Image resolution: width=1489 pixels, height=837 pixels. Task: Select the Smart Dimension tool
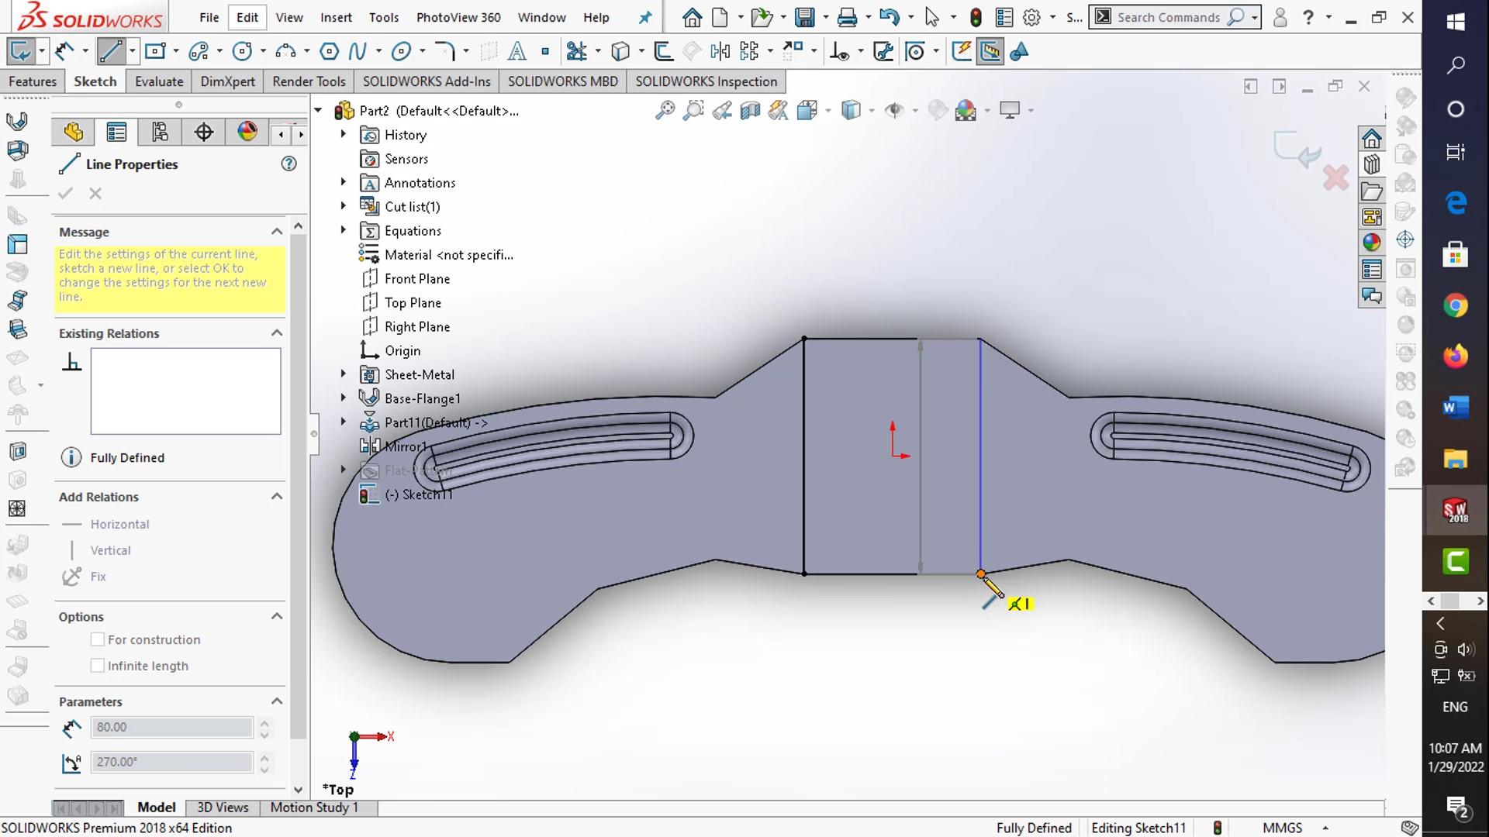point(64,52)
